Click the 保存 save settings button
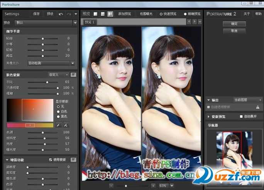Viewport: 264px width, 190px height. (36, 14)
